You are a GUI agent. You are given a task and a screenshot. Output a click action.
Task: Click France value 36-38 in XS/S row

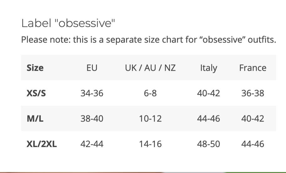pos(252,93)
